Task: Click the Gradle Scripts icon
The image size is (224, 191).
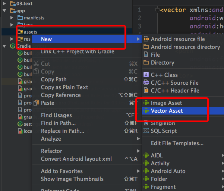Action: (13, 46)
